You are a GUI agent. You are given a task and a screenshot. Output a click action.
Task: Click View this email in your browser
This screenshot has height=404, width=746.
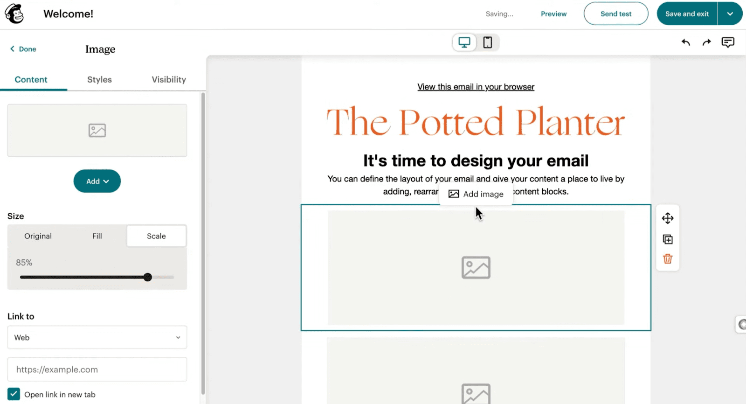coord(476,87)
